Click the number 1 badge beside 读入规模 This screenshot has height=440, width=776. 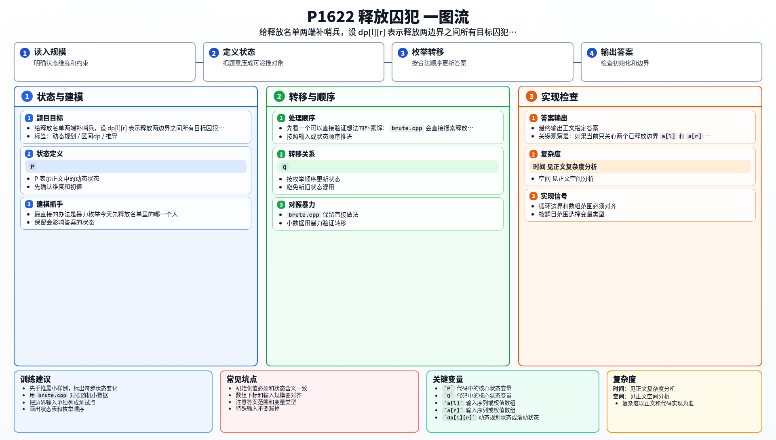pyautogui.click(x=25, y=53)
